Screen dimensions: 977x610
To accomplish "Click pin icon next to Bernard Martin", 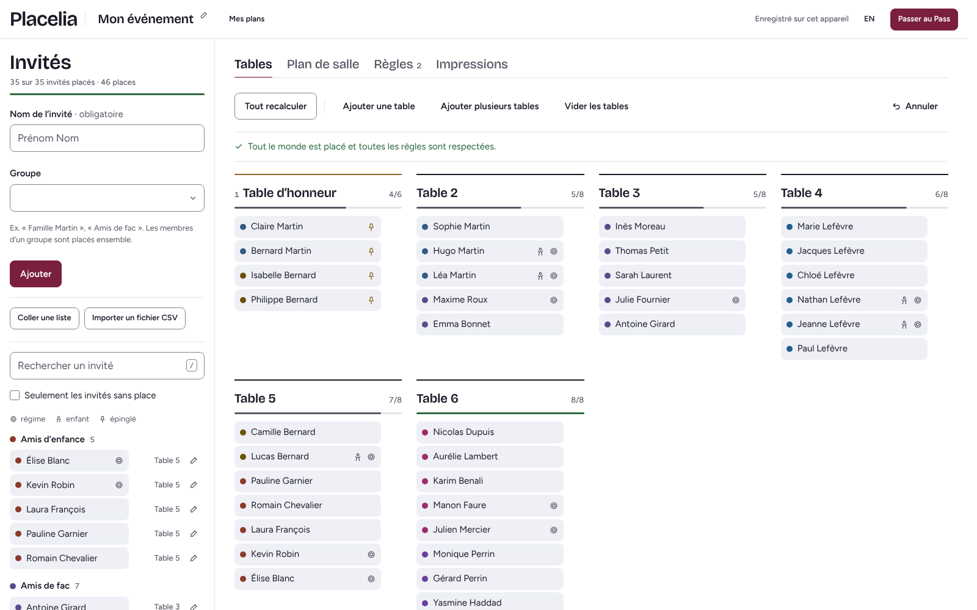I will pyautogui.click(x=371, y=251).
